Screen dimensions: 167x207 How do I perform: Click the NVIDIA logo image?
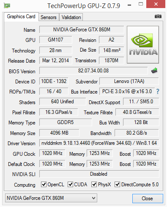143,44
